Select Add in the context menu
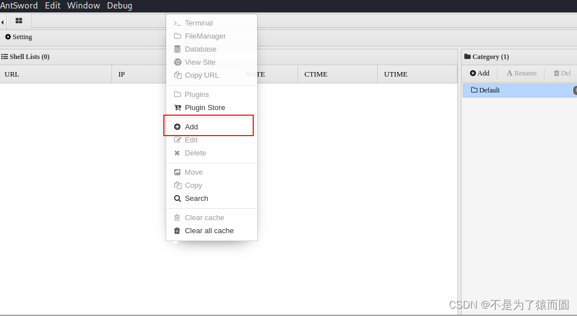This screenshot has height=316, width=577. tap(212, 127)
